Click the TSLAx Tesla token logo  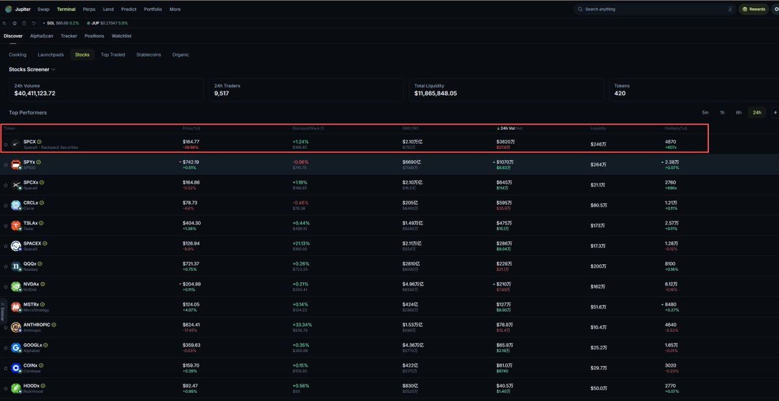(x=16, y=225)
